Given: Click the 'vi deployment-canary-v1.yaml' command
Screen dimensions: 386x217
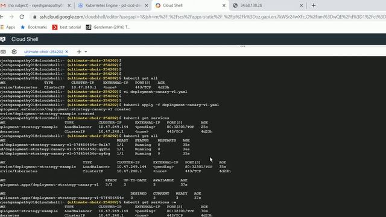Looking at the screenshot, I should tap(155, 92).
